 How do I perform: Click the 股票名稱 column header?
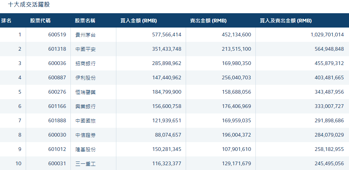point(85,21)
